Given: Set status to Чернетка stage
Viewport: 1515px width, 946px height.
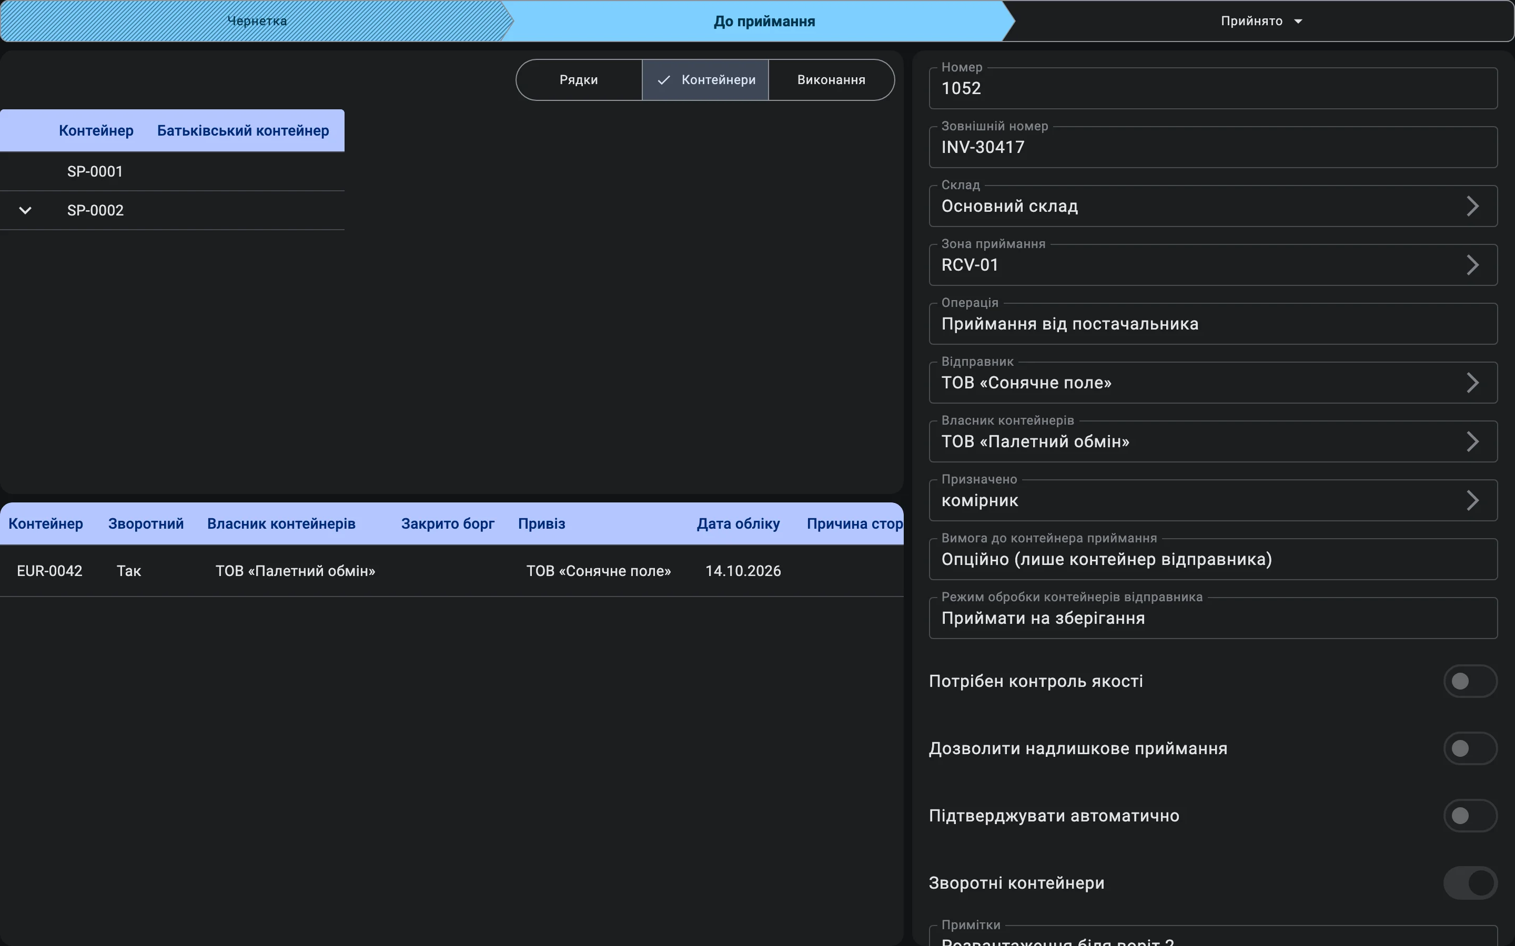Looking at the screenshot, I should point(257,21).
